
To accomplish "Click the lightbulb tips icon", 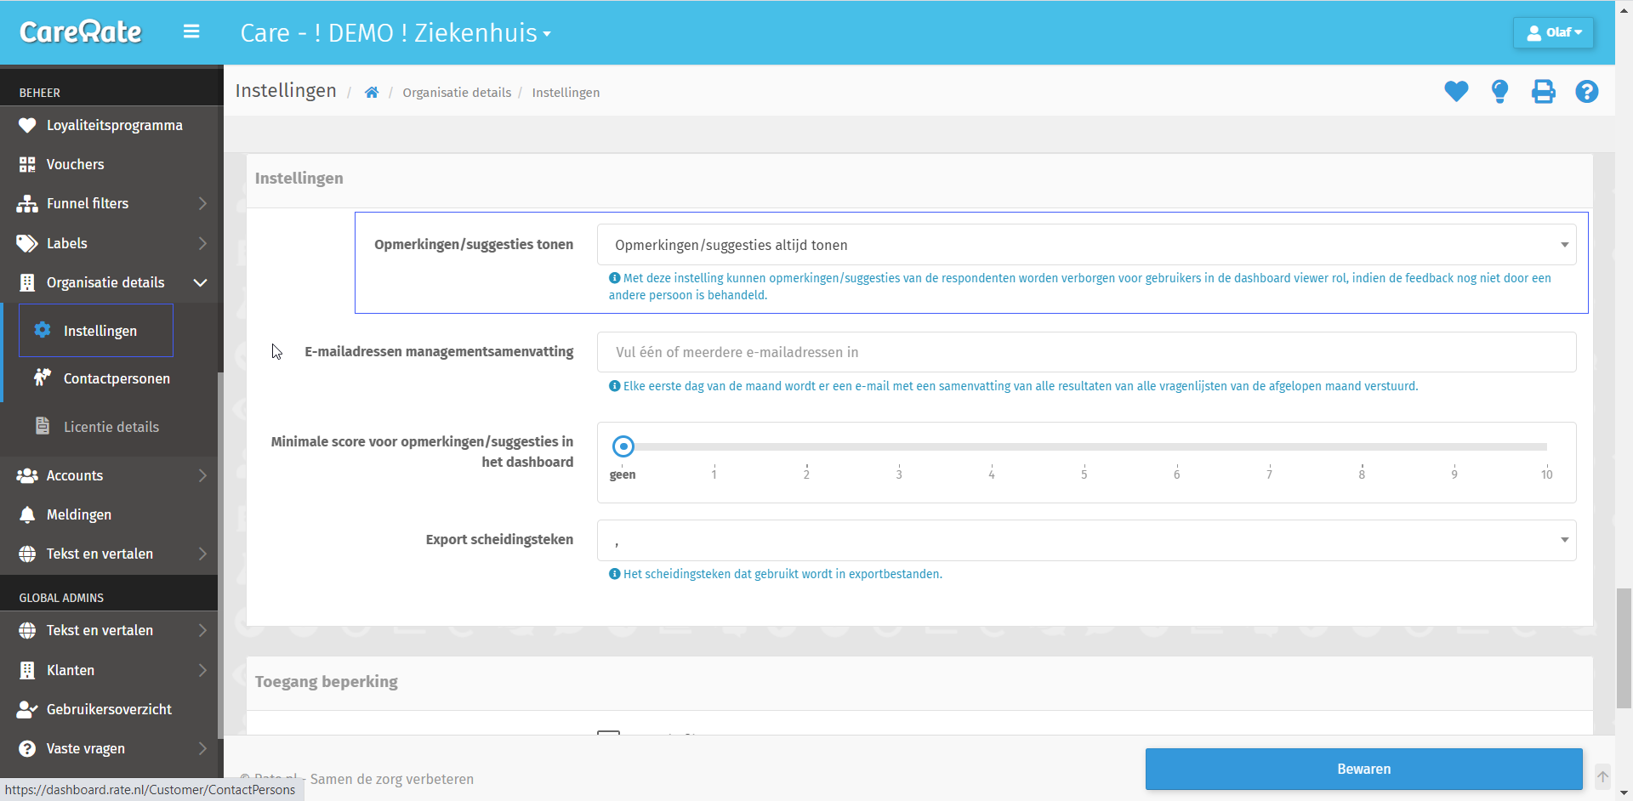I will pos(1499,91).
